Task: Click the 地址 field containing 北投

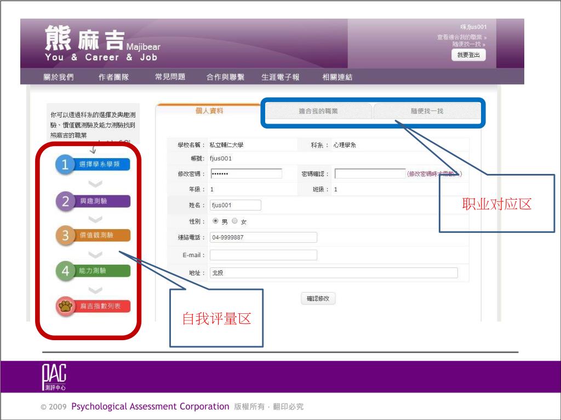Action: coord(334,273)
